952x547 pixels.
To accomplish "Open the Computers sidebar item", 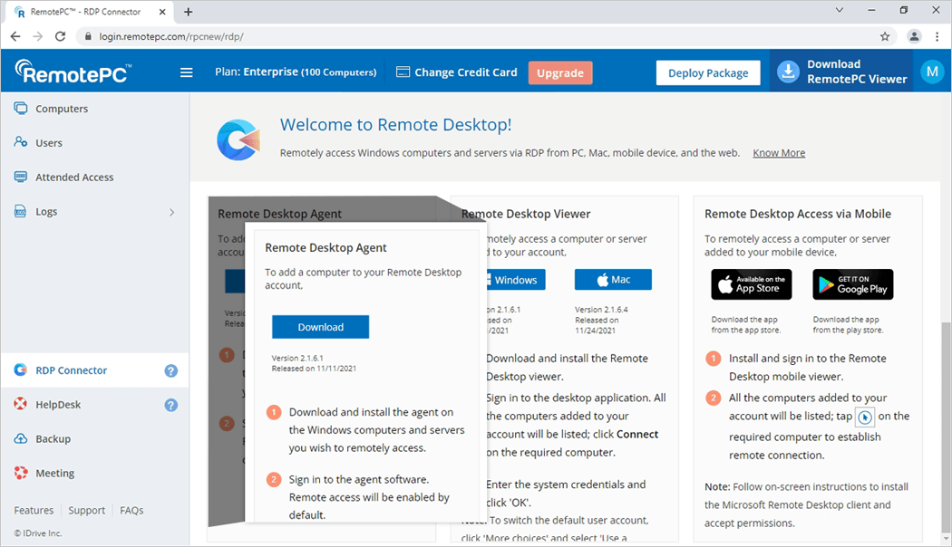I will (x=62, y=109).
